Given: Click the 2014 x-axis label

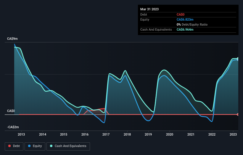Looking at the screenshot, I should pos(42,134).
